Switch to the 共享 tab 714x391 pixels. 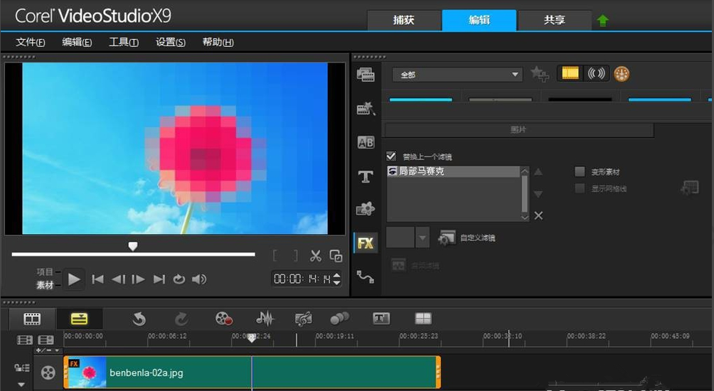click(x=554, y=20)
